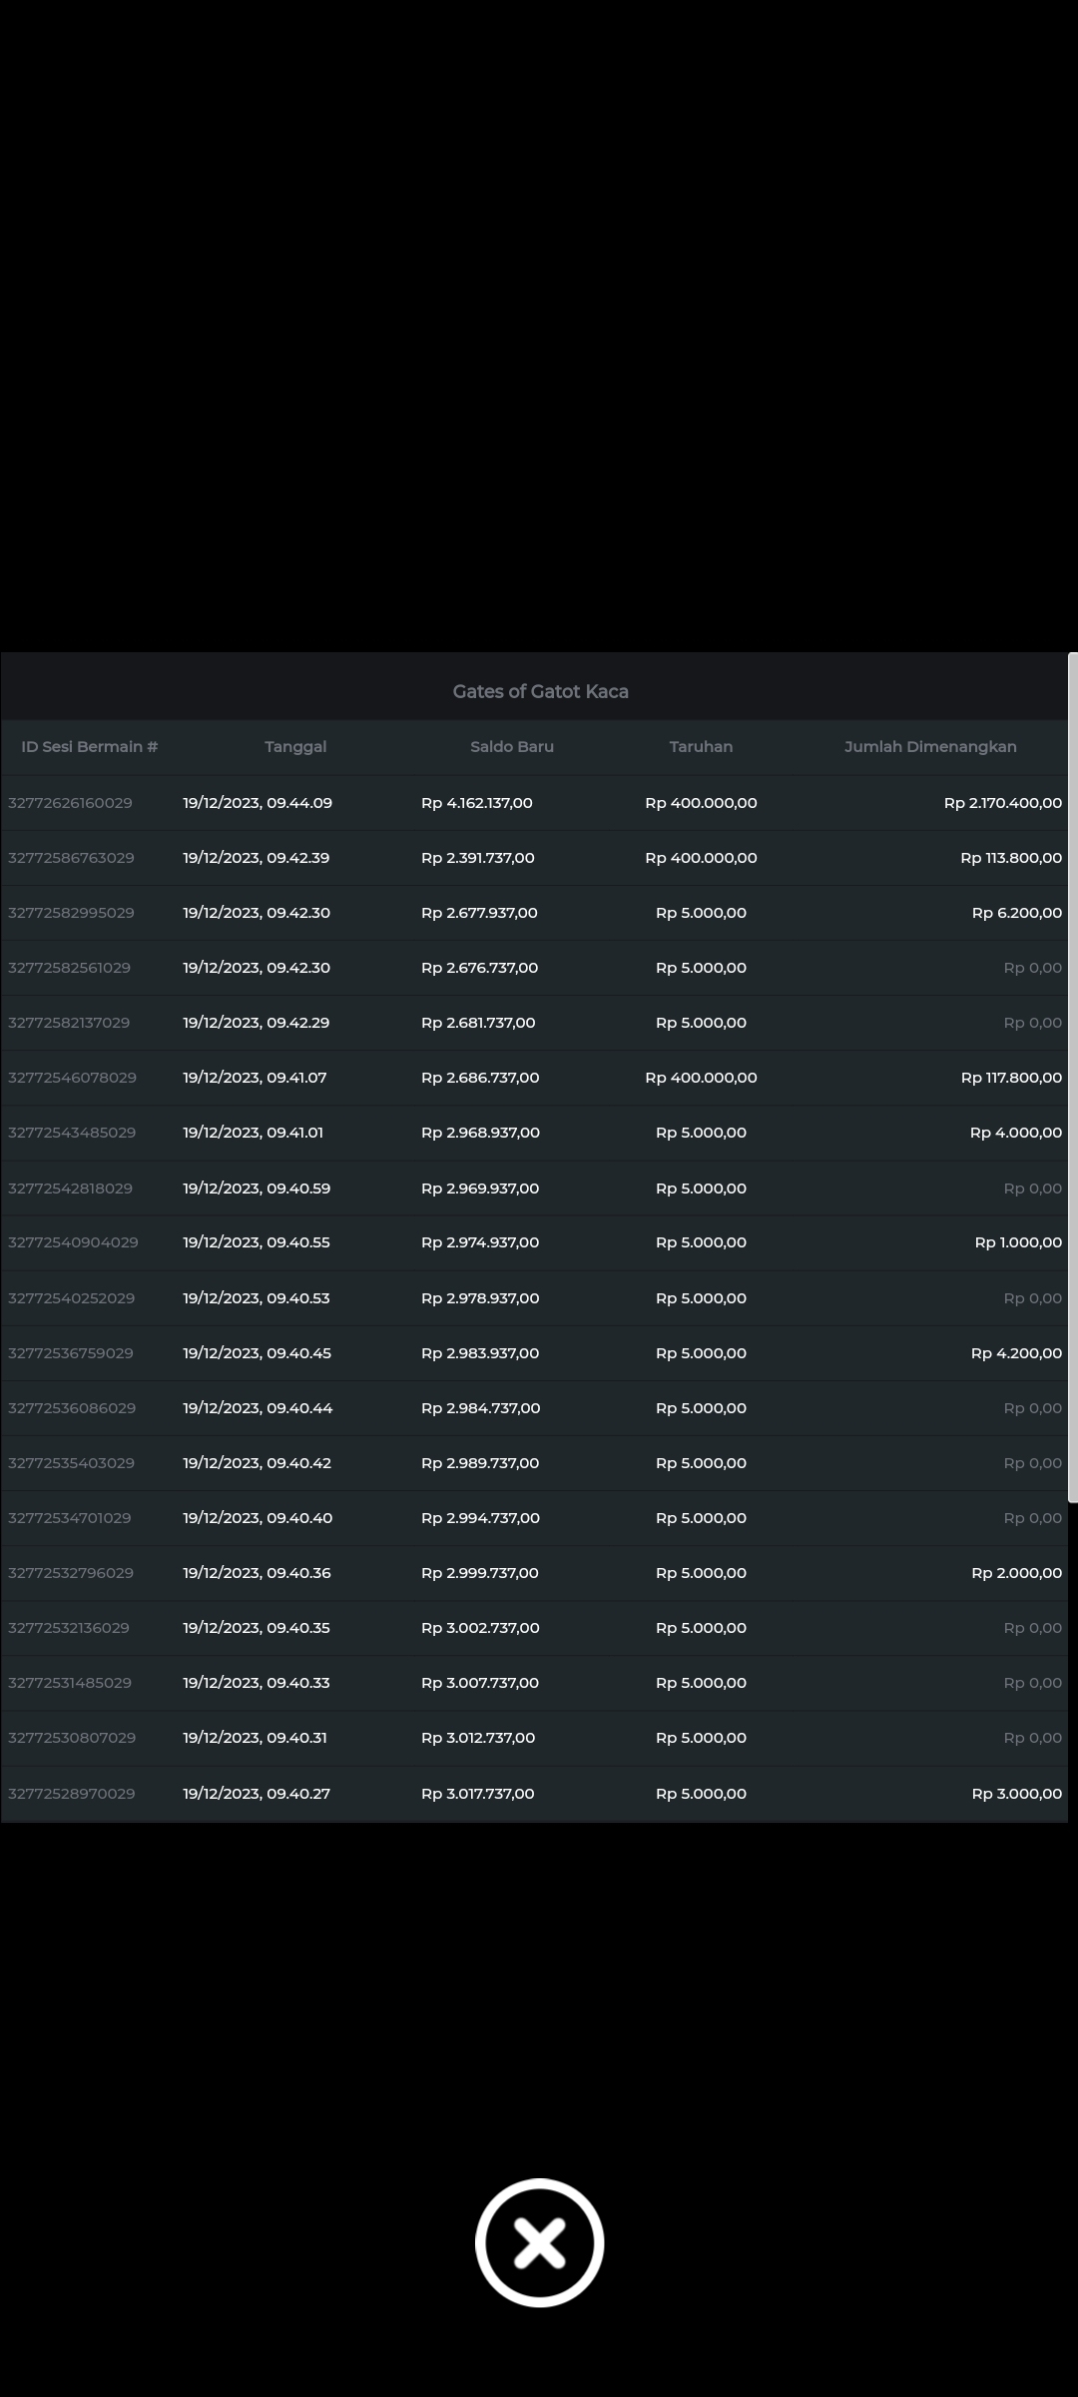Image resolution: width=1078 pixels, height=2397 pixels.
Task: Click the Rp 117.800,00 winning amount
Action: click(x=1010, y=1078)
